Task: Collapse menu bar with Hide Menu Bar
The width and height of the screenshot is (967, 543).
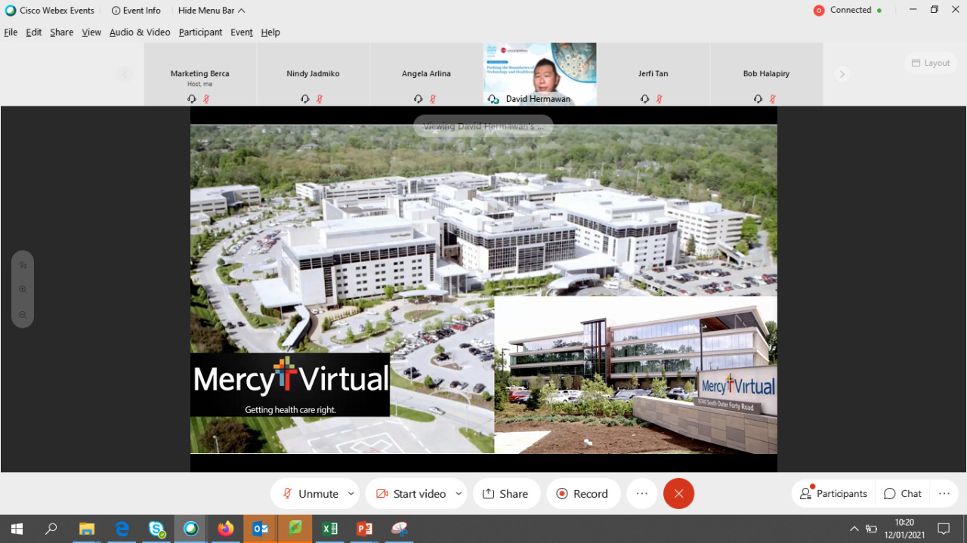Action: click(212, 11)
